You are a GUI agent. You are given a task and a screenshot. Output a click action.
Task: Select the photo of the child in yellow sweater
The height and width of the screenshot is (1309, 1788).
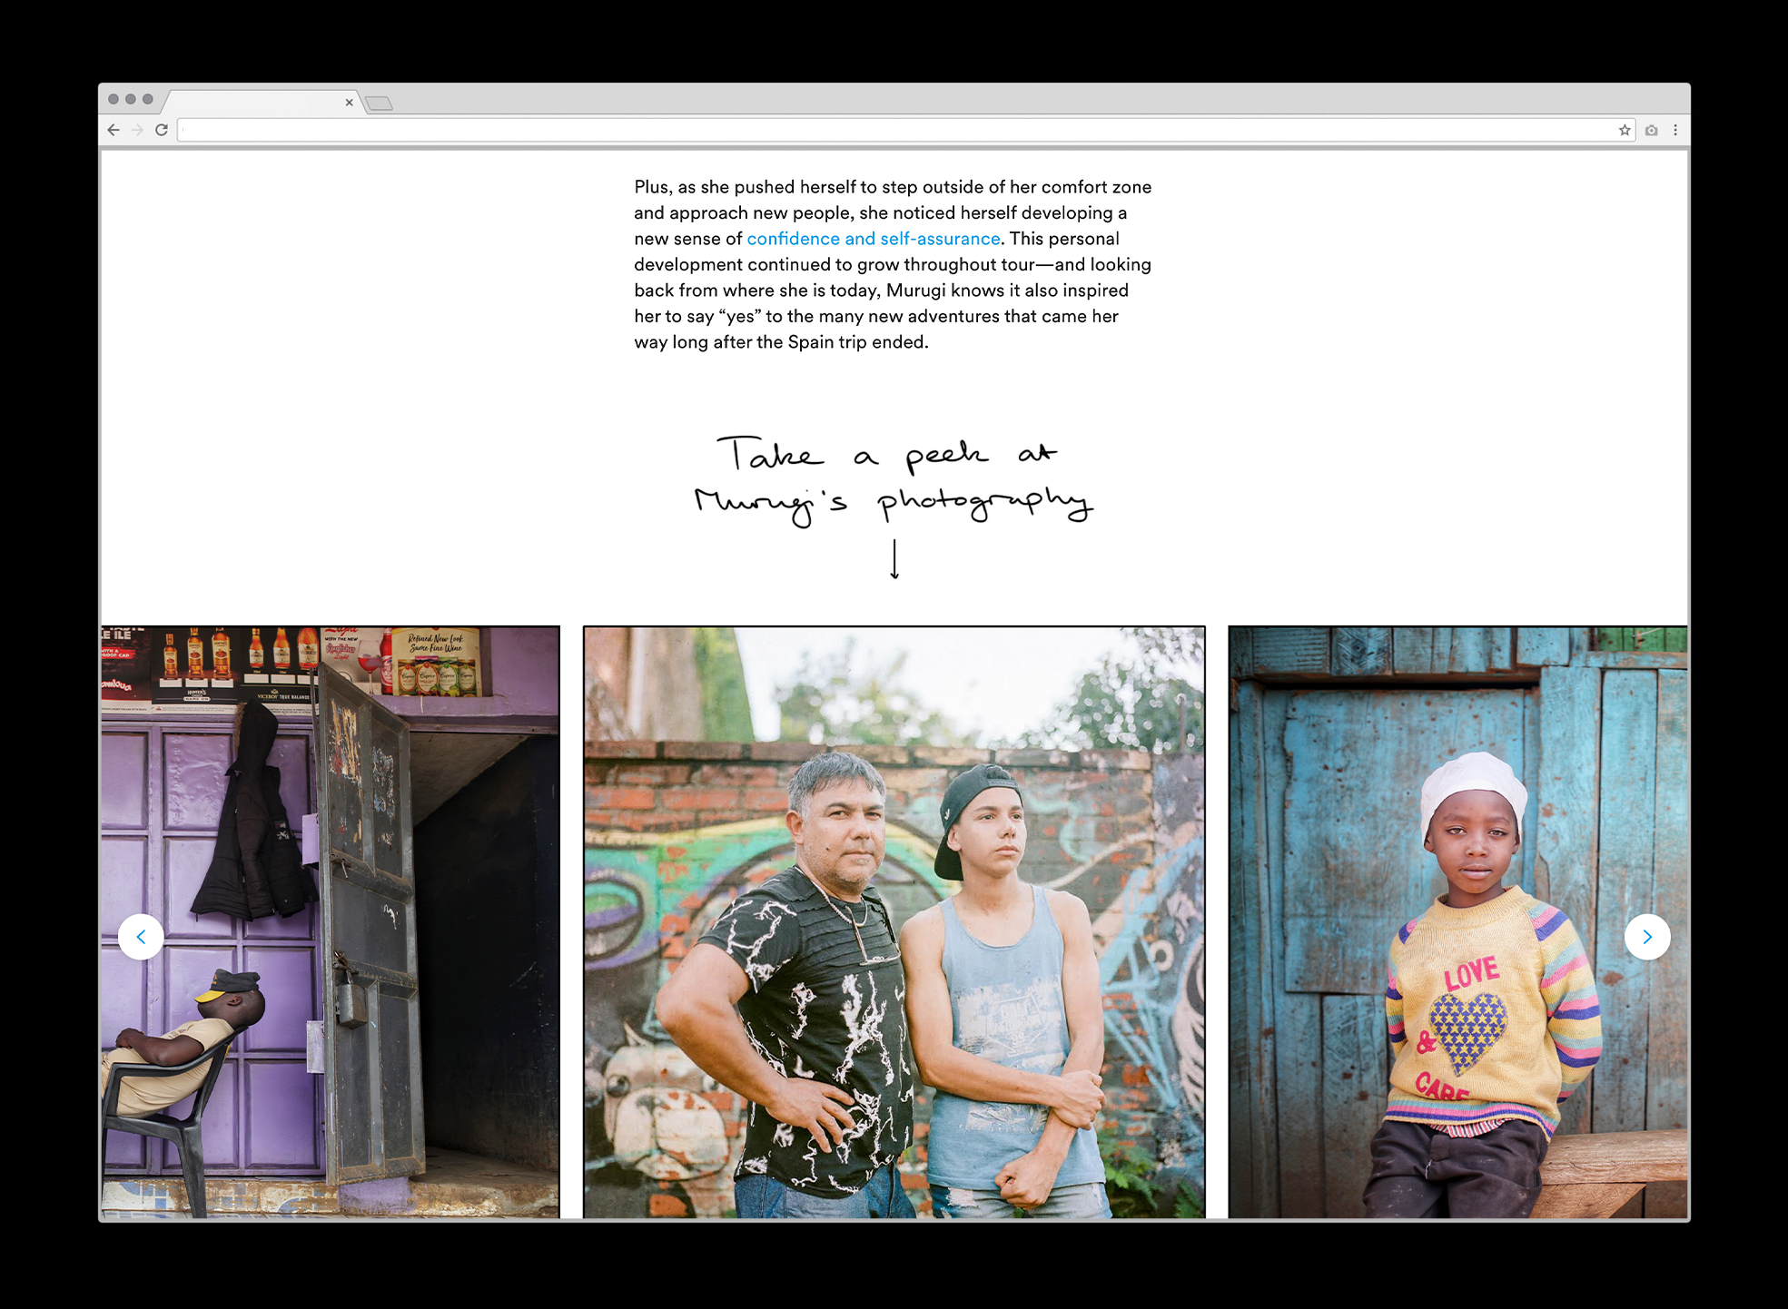pos(1457,921)
